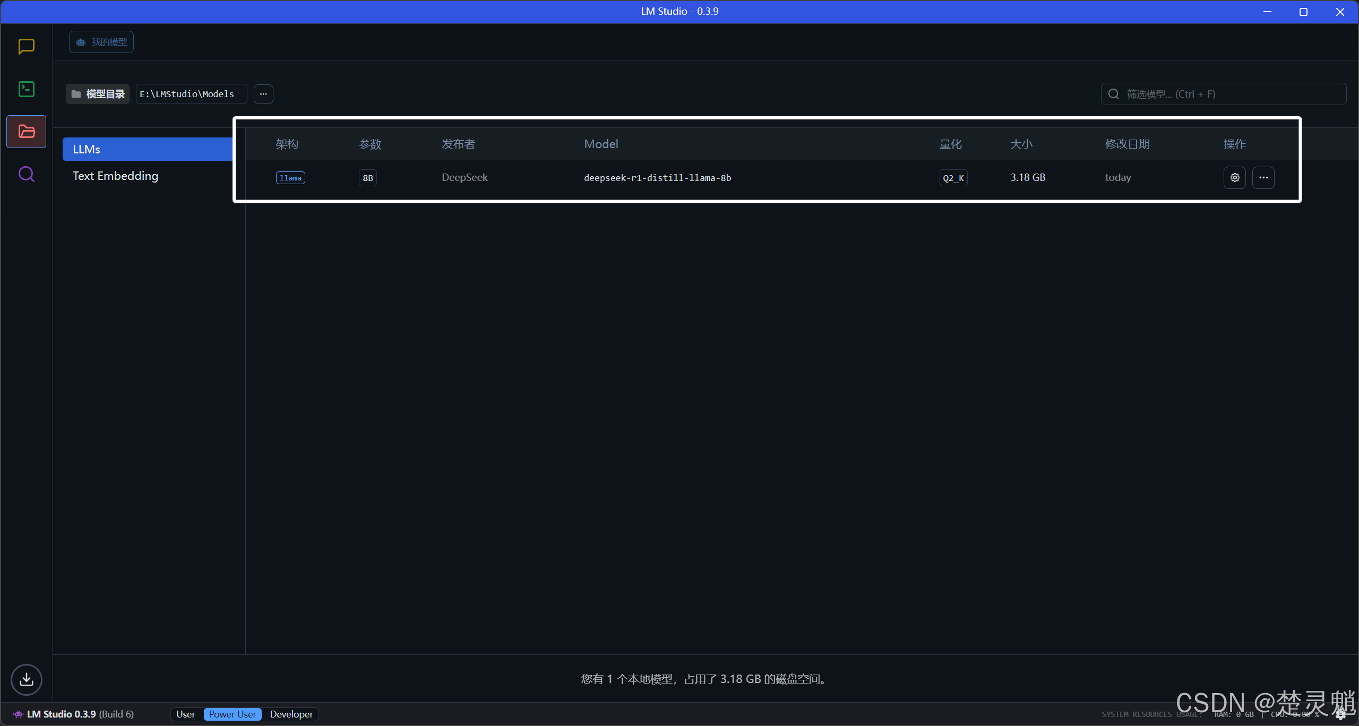Click the 我的模型 button
Viewport: 1359px width, 726px height.
tap(101, 42)
